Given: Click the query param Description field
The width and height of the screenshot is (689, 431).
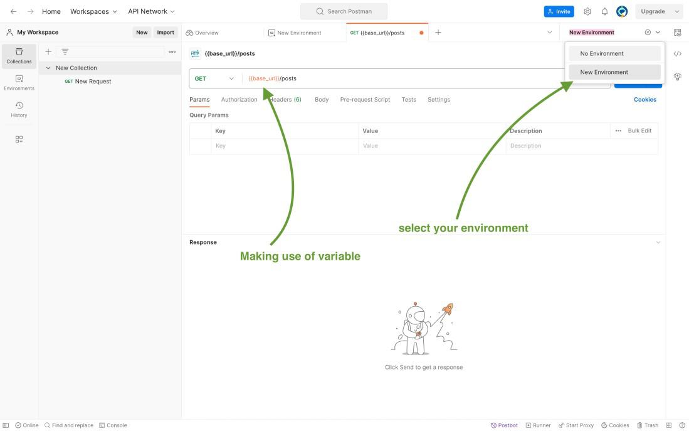Looking at the screenshot, I should [582, 146].
